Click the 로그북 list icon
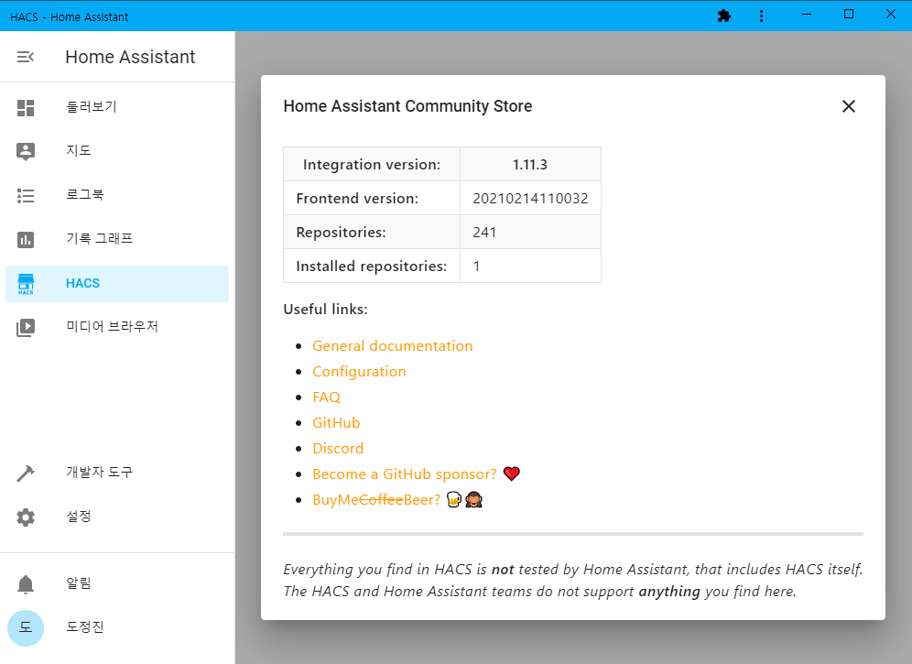 26,195
